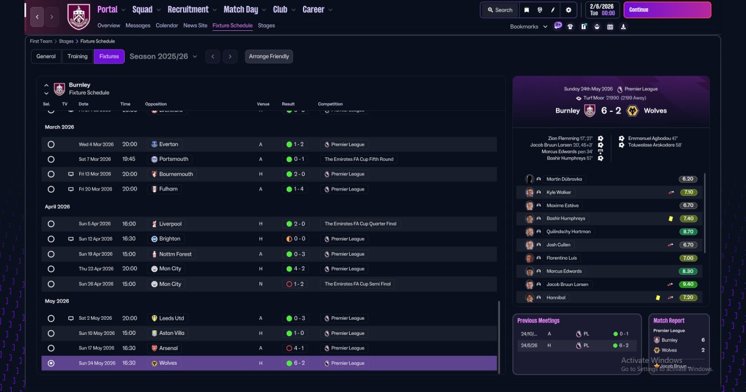Click the player ratings list scrollbar
Screen dimensions: 746x392
[705, 213]
